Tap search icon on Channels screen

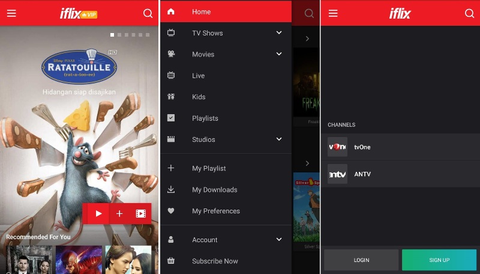469,13
